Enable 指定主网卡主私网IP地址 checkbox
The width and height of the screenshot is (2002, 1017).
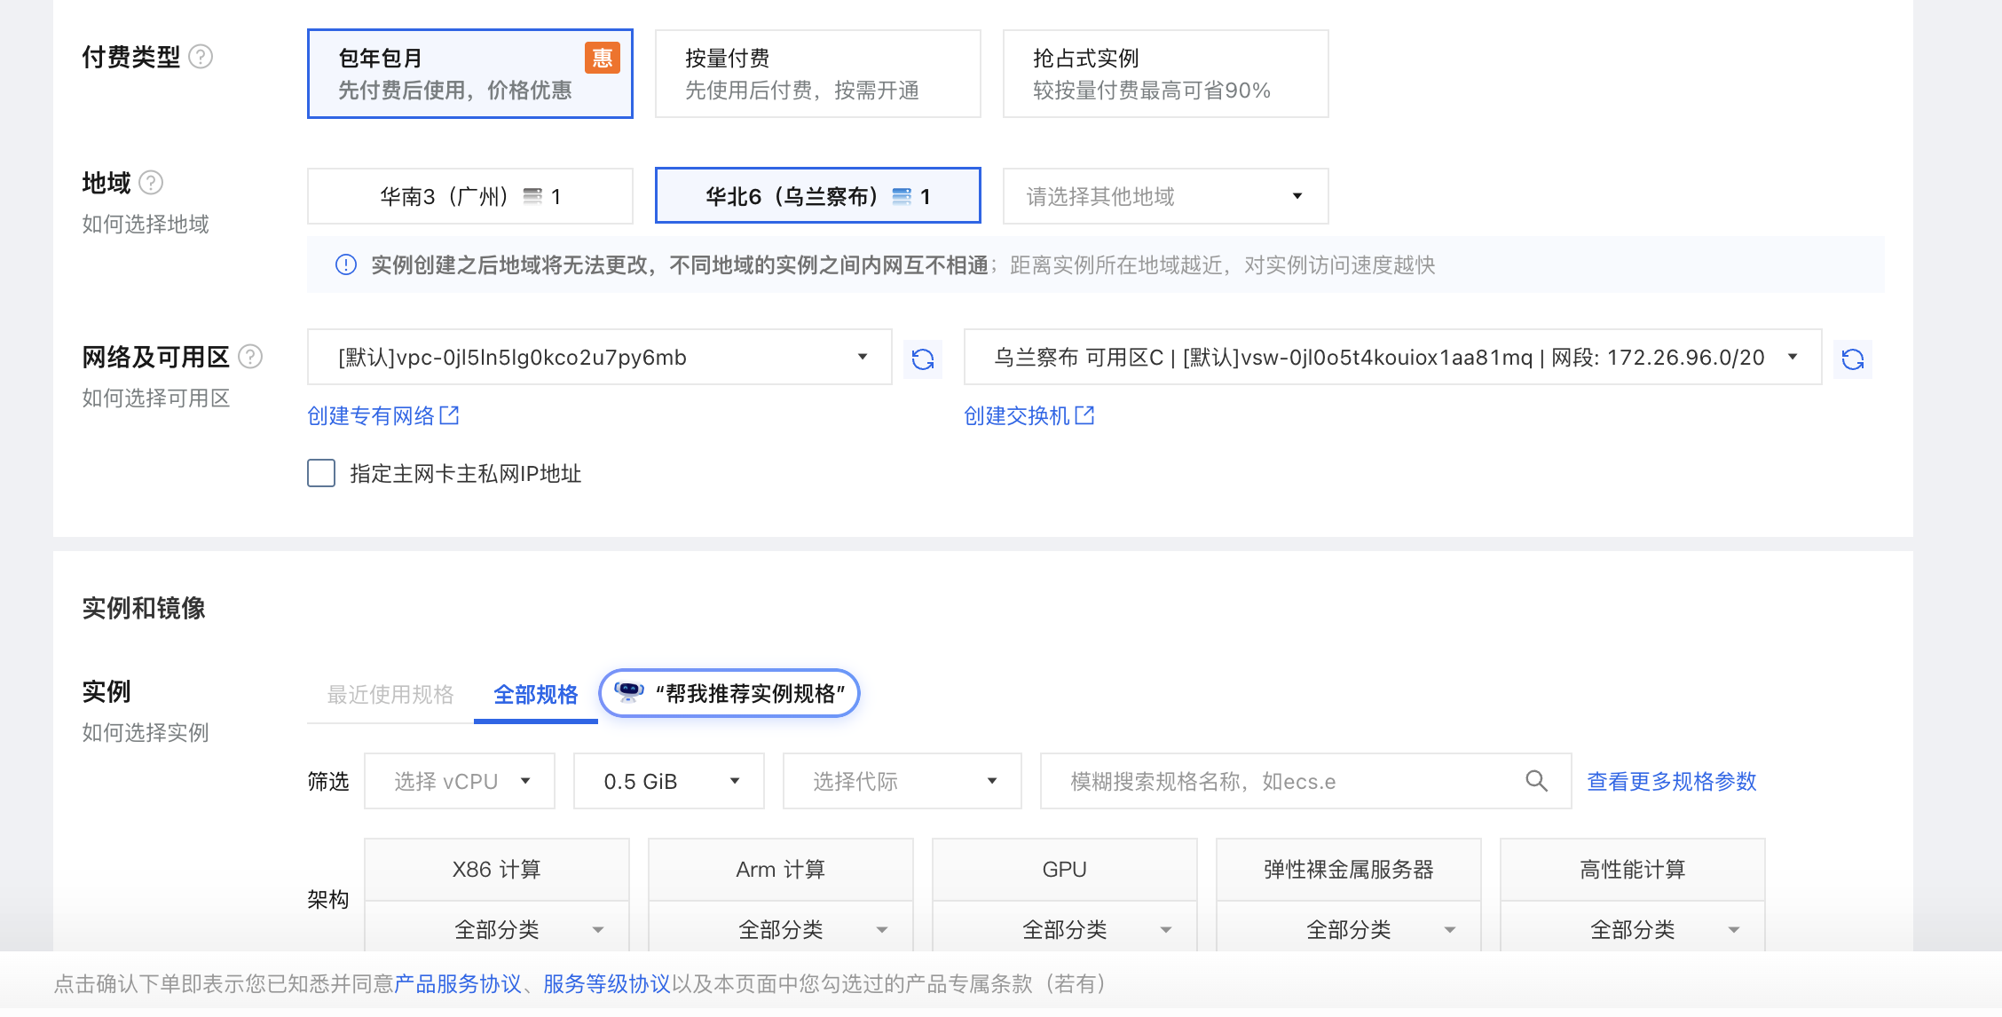321,473
